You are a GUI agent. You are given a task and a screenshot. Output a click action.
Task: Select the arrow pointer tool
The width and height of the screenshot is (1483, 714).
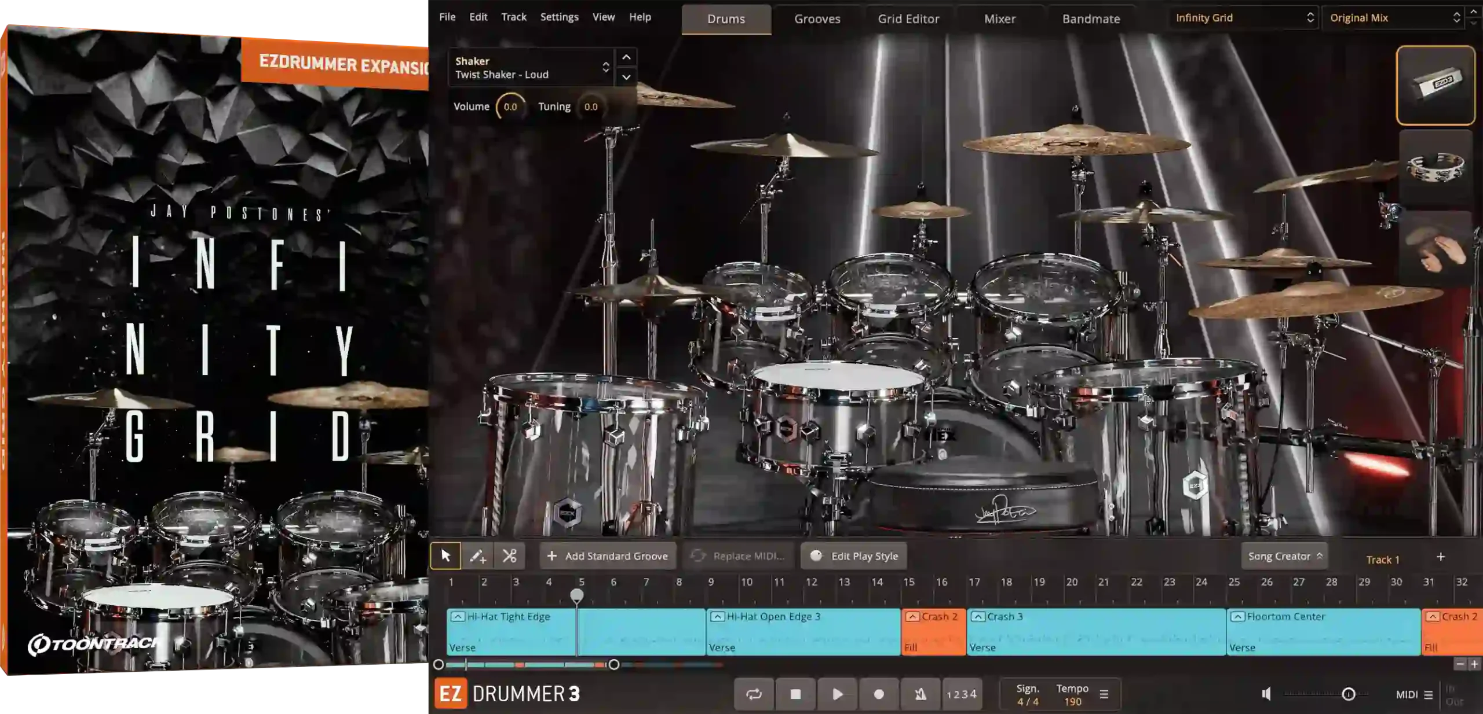[x=445, y=555]
